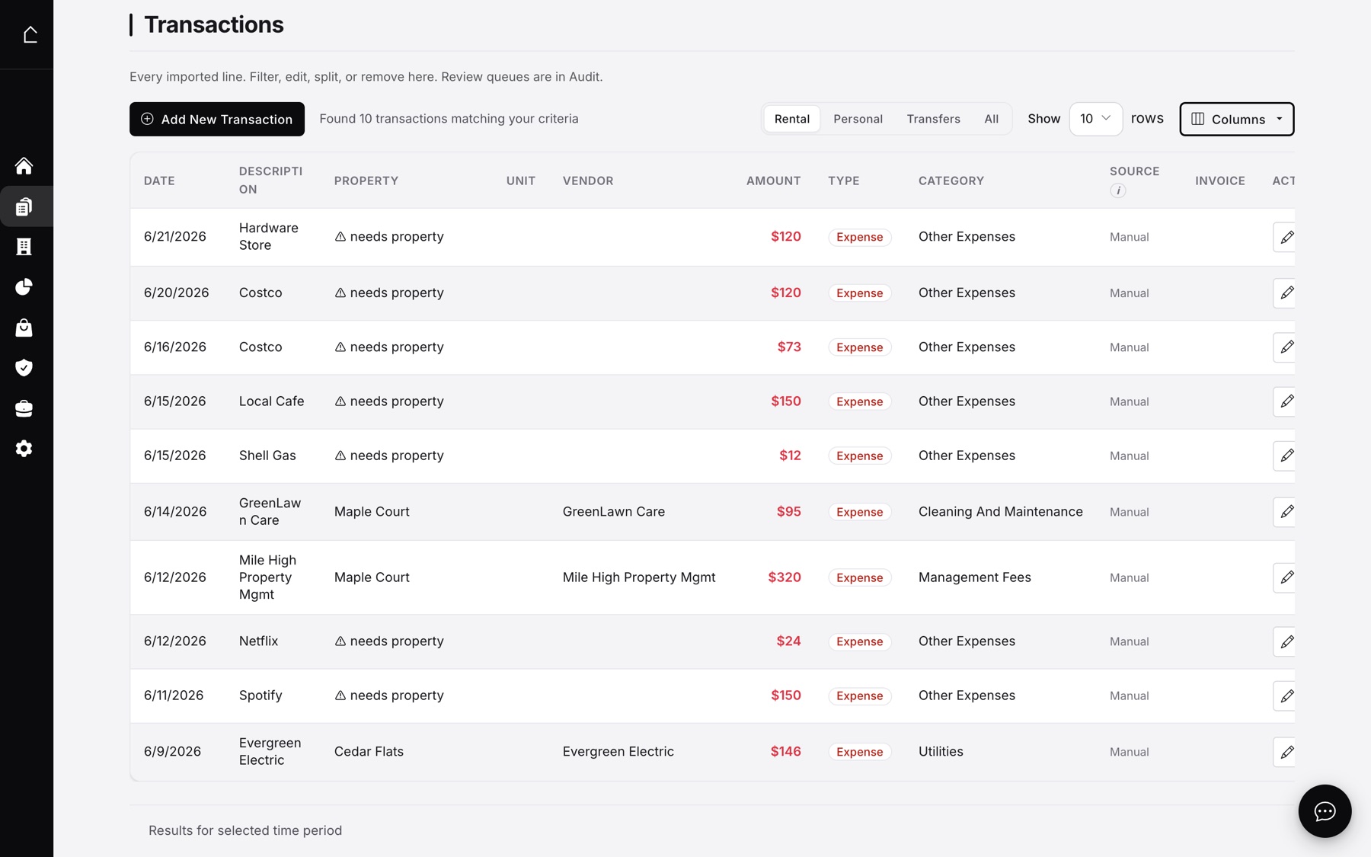
Task: Open the shopping bag sidebar icon
Action: (x=24, y=328)
